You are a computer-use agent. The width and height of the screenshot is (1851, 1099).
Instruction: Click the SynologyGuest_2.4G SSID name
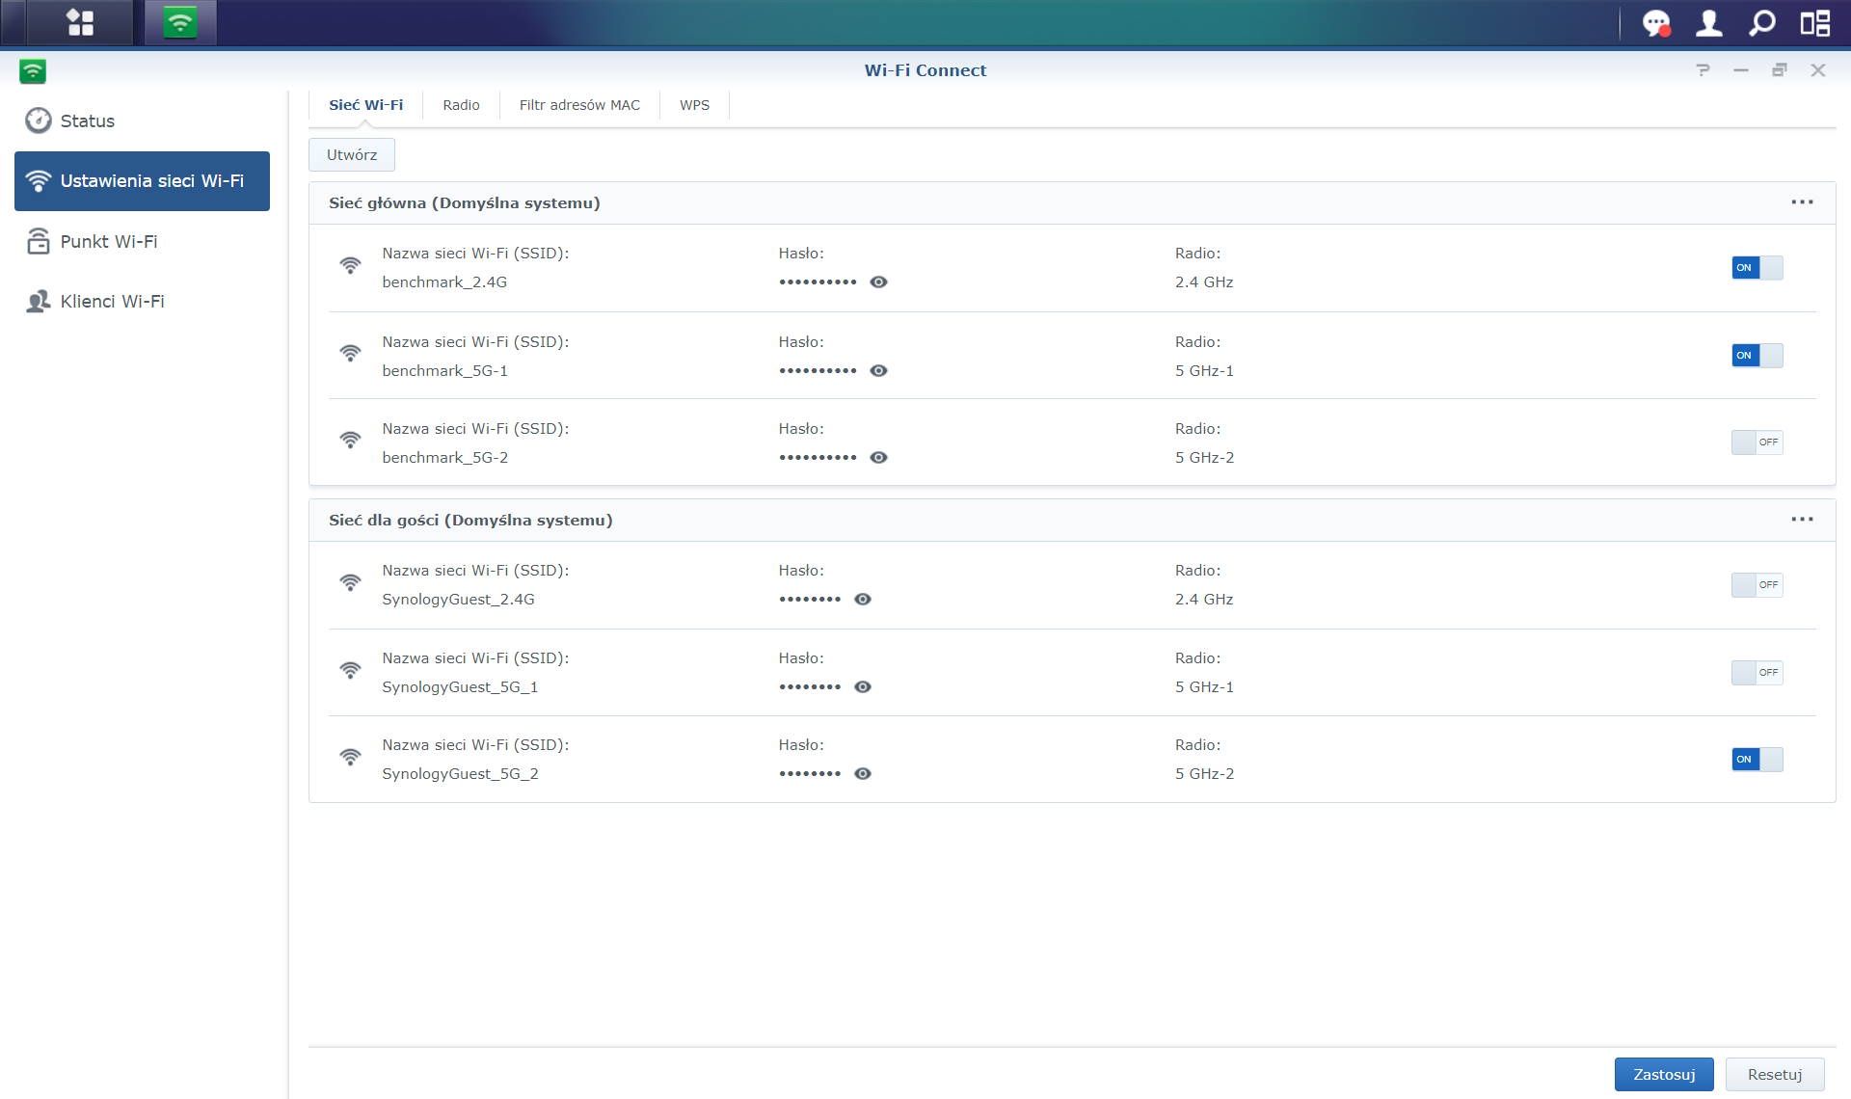coord(458,600)
